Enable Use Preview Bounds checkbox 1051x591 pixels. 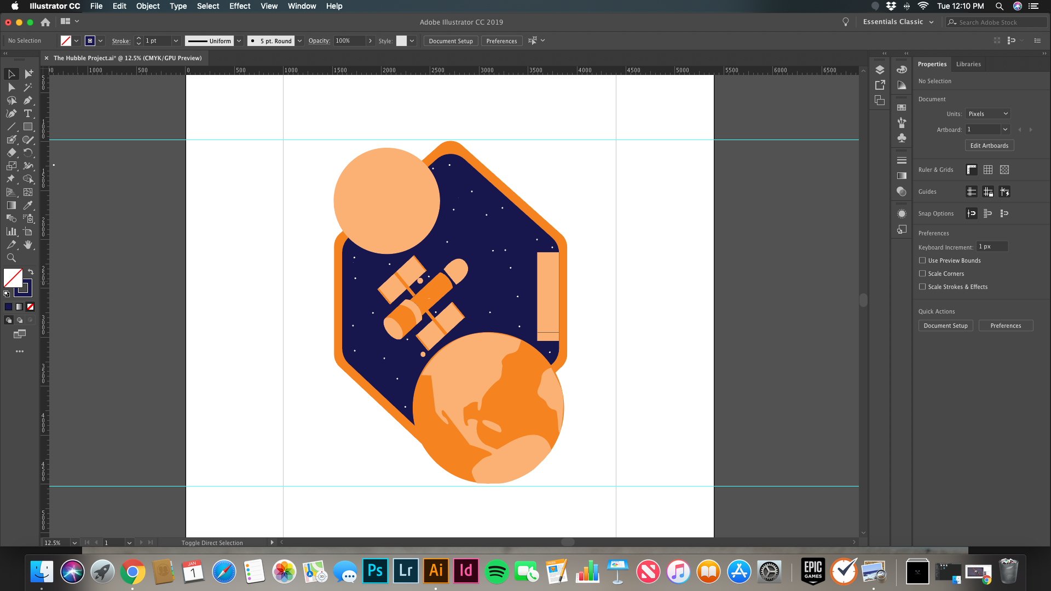922,260
